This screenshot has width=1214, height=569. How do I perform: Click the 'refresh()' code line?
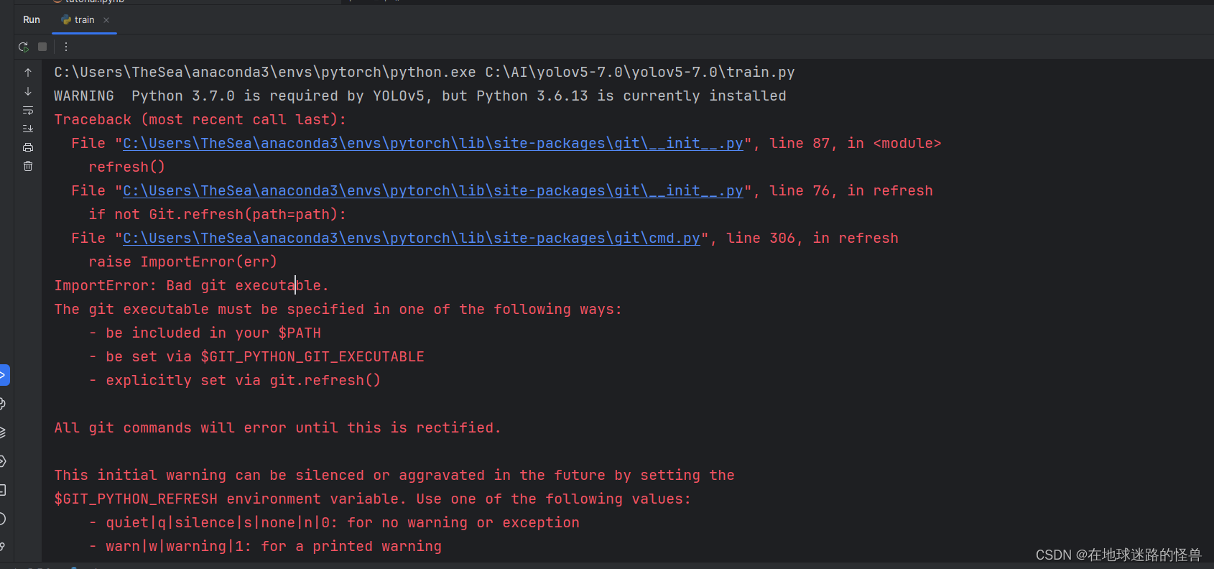[x=127, y=167]
